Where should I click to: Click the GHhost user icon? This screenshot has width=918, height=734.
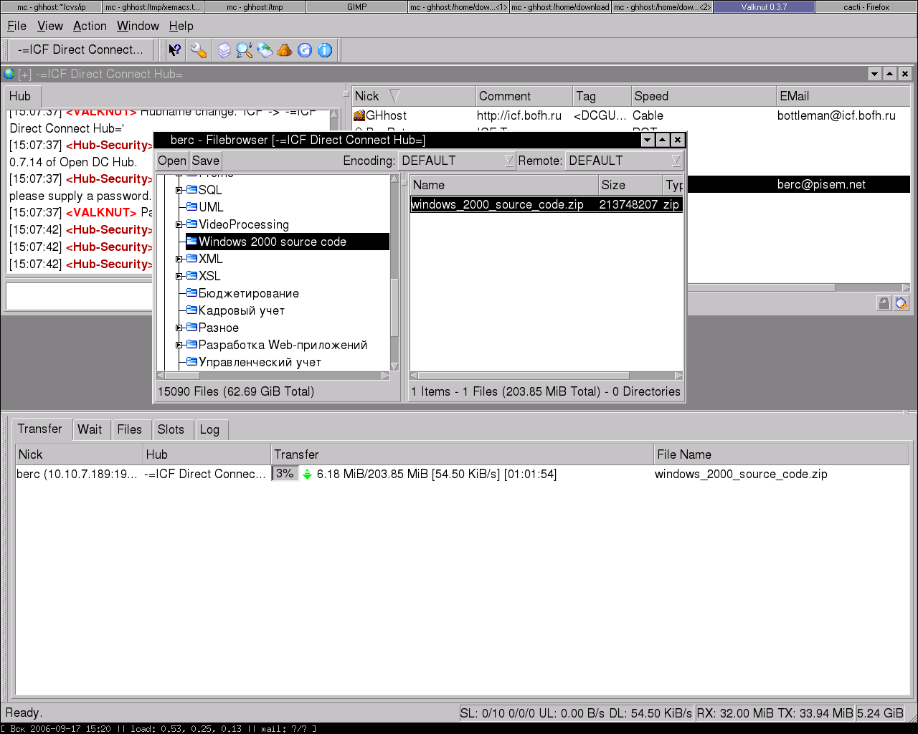[x=359, y=115]
